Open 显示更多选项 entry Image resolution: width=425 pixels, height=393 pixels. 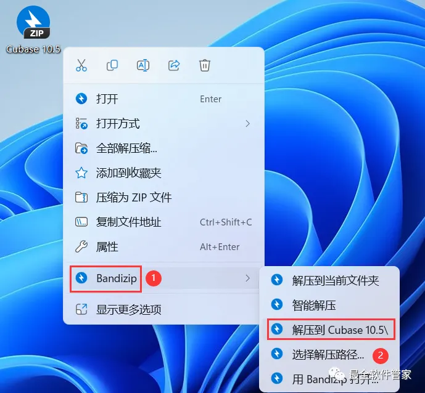pyautogui.click(x=163, y=309)
